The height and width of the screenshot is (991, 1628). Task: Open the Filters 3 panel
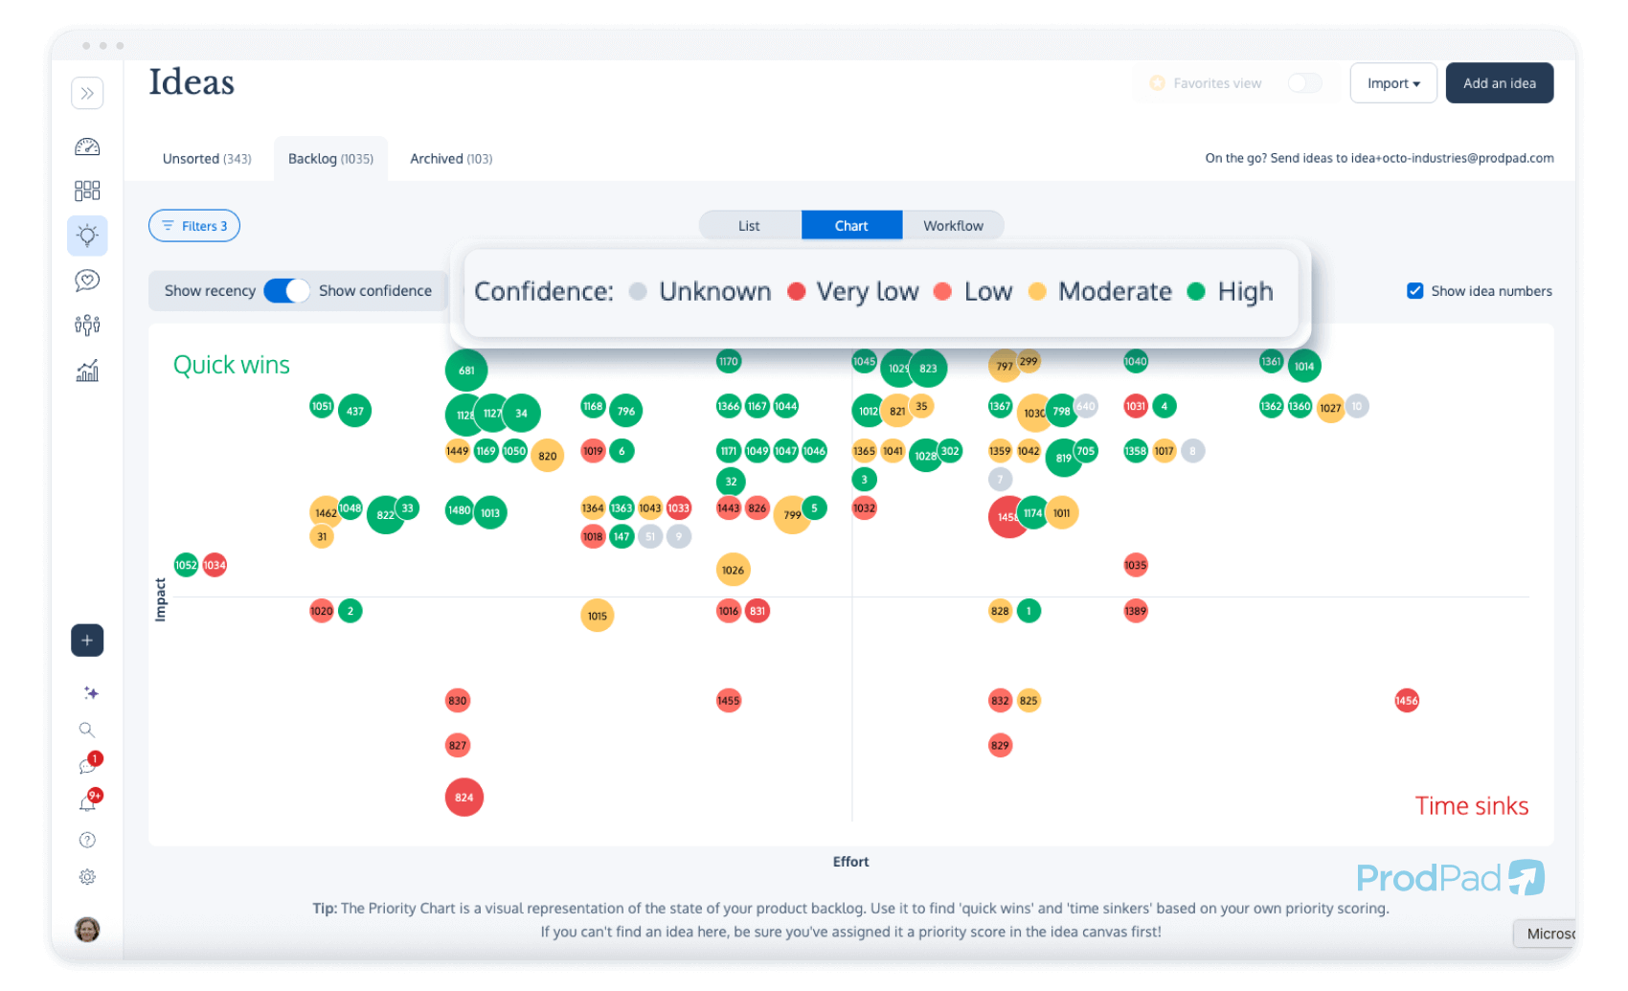click(x=194, y=226)
